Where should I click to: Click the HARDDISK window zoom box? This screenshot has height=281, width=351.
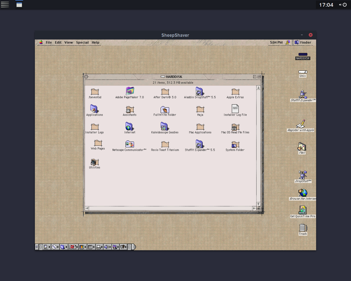click(x=255, y=76)
